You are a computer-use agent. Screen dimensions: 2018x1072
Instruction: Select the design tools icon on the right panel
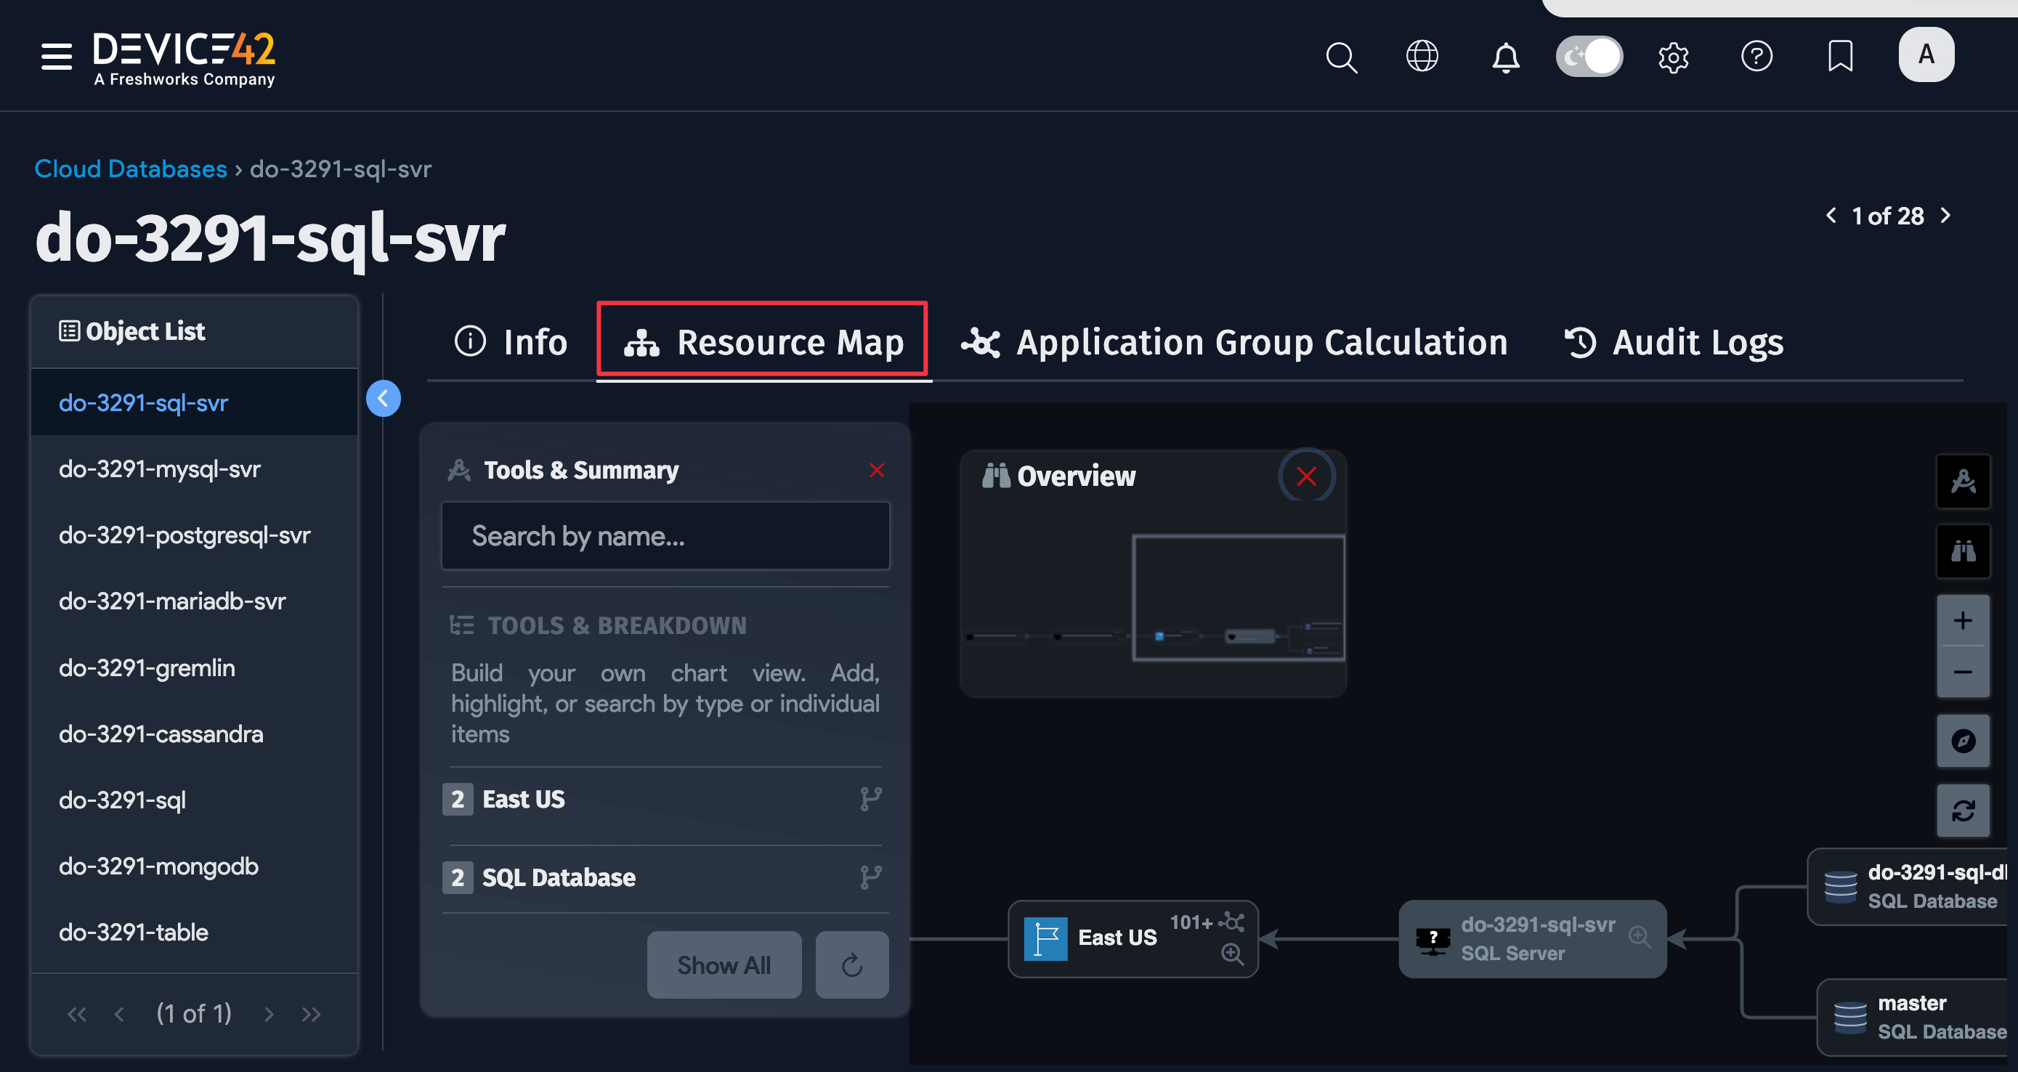pos(1964,482)
